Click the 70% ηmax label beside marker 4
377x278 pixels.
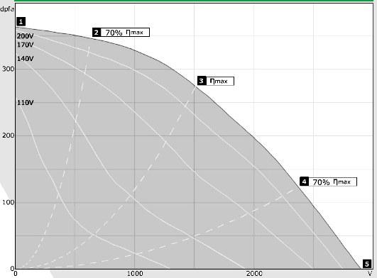click(x=332, y=182)
